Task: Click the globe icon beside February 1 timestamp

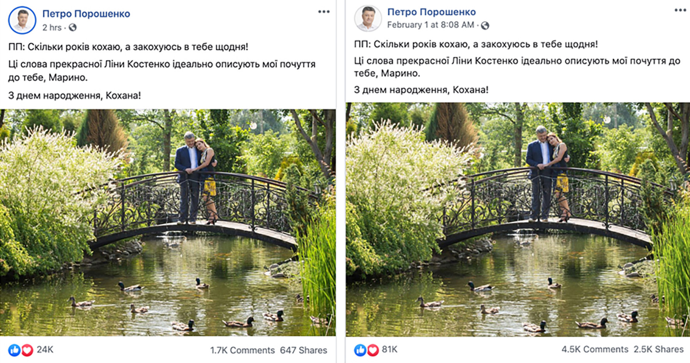Action: click(x=485, y=26)
